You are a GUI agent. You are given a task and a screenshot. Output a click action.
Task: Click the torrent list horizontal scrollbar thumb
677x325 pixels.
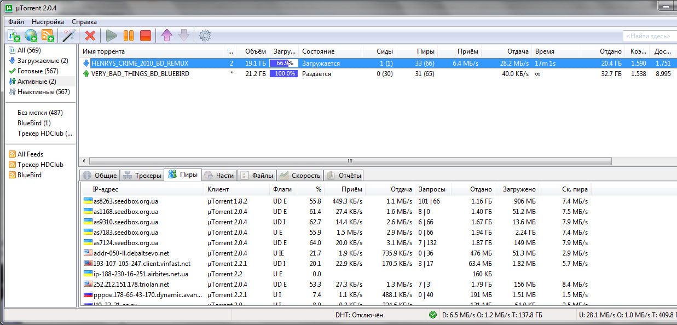point(350,161)
